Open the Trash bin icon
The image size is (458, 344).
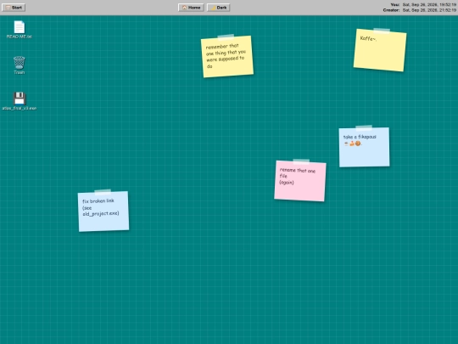coord(20,65)
